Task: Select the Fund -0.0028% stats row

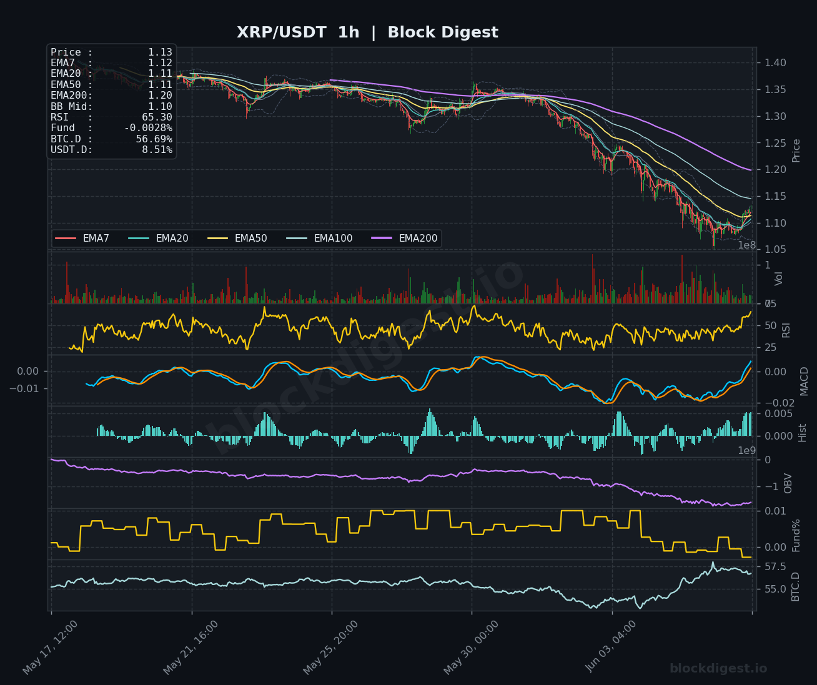Action: pyautogui.click(x=111, y=128)
